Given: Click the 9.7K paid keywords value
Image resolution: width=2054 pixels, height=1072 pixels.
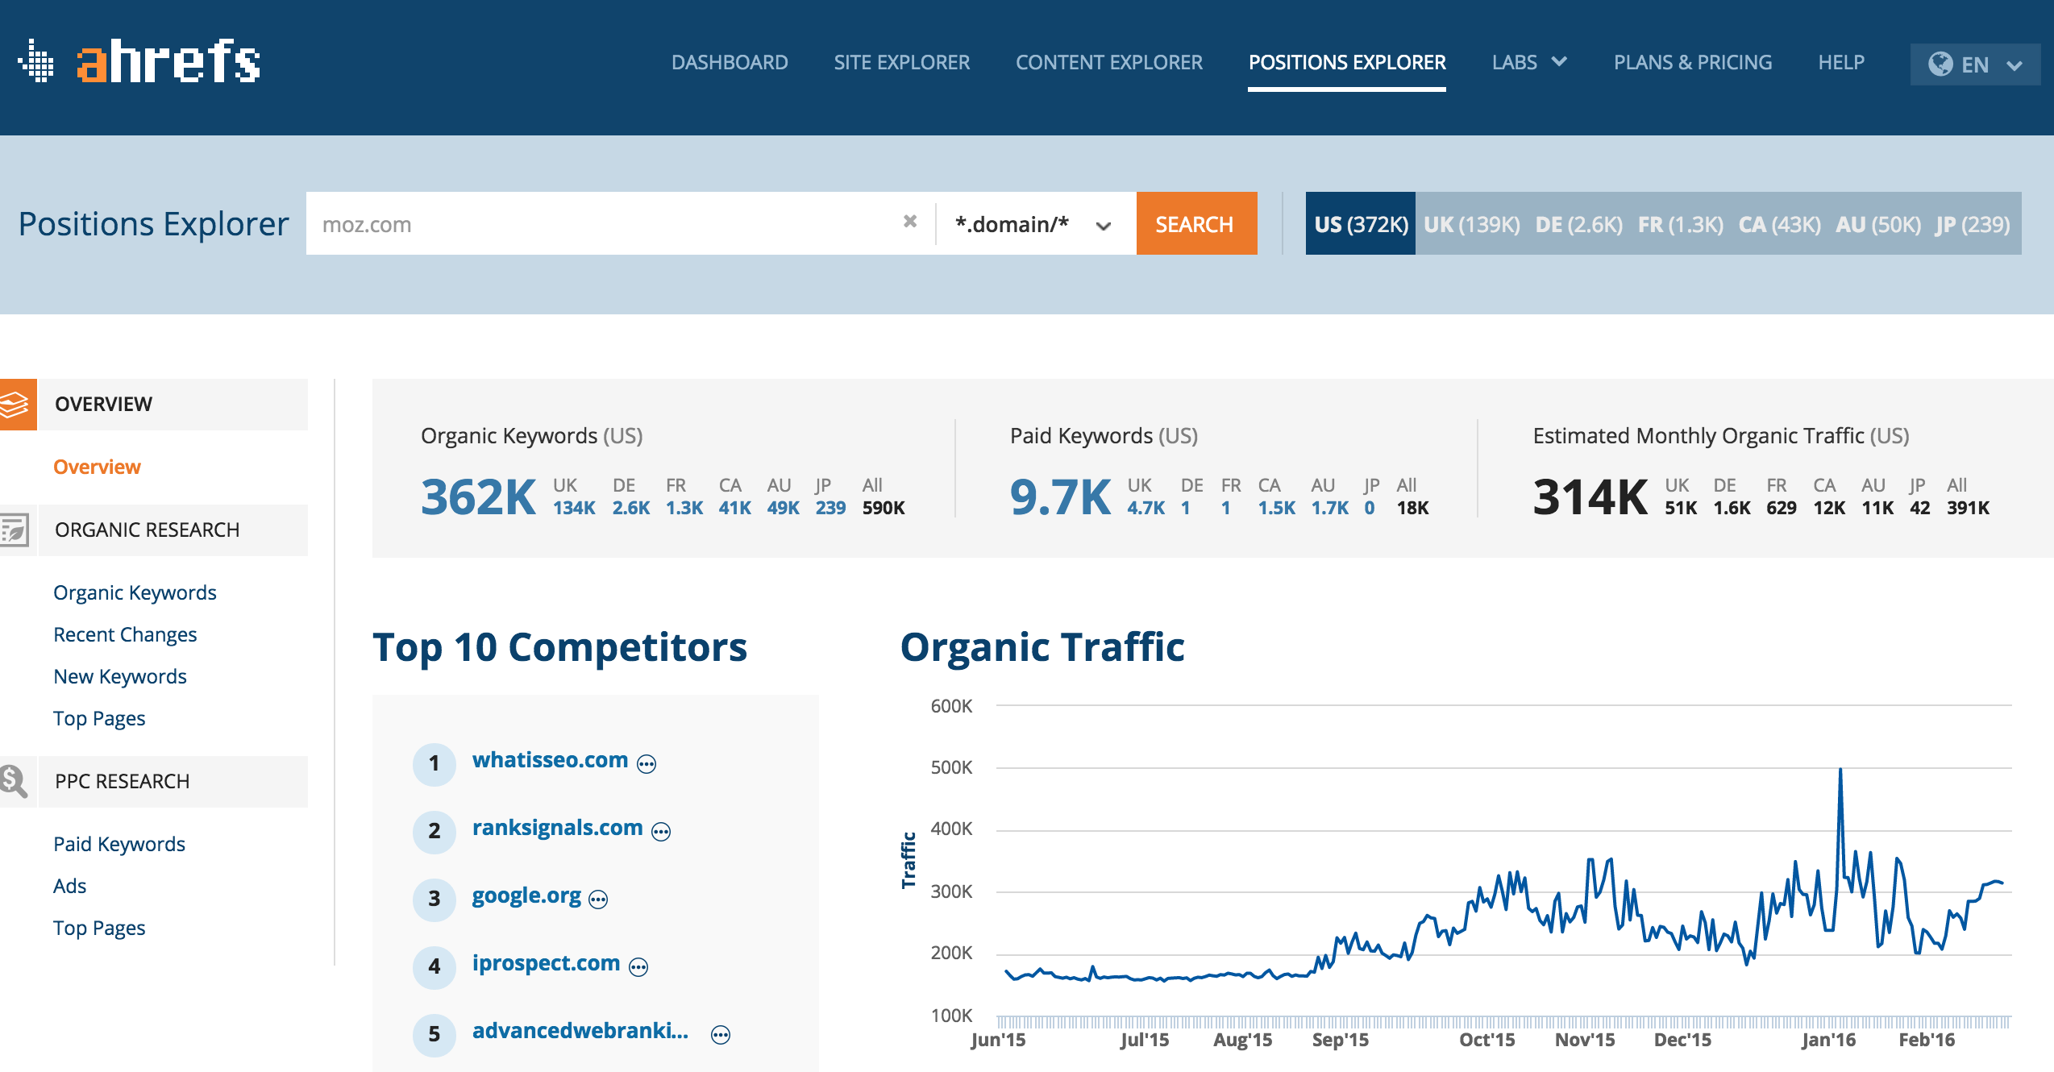Looking at the screenshot, I should (x=1060, y=497).
